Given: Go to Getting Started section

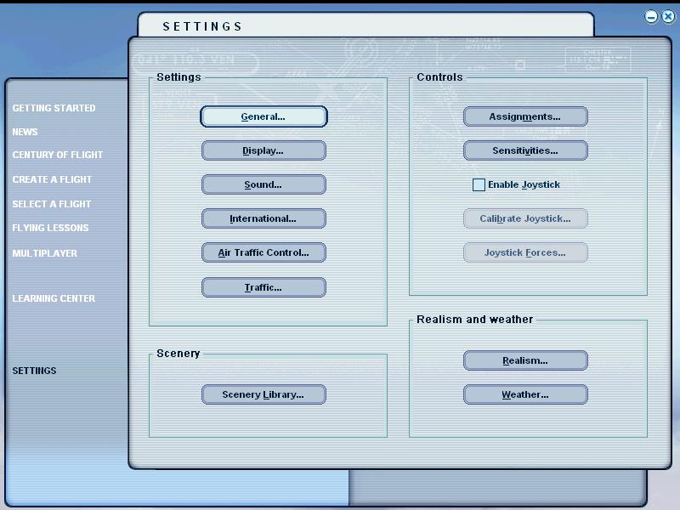Looking at the screenshot, I should pos(54,108).
